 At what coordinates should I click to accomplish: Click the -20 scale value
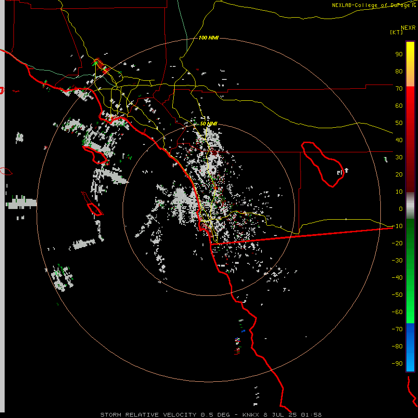pos(397,243)
